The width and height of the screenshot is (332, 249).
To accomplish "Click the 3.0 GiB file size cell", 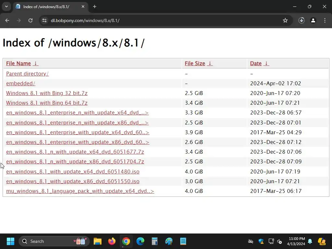I will [194, 181].
